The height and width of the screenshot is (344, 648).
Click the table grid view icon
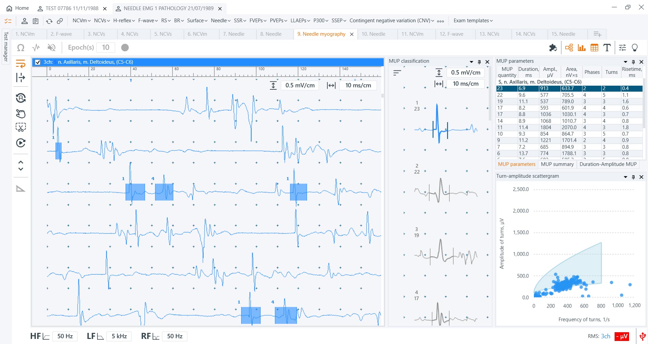[x=594, y=48]
